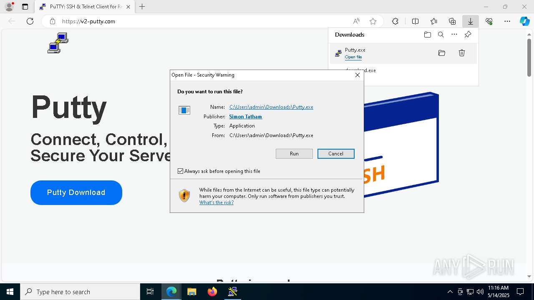This screenshot has height=300, width=534.
Task: Toggle Split screen icon
Action: click(x=416, y=21)
